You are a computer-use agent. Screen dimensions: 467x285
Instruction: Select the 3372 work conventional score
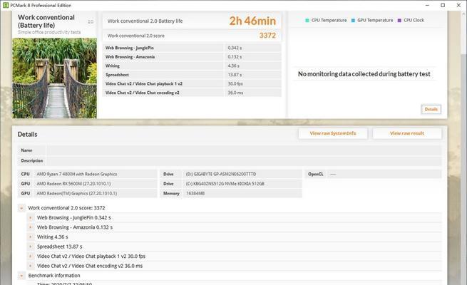267,36
